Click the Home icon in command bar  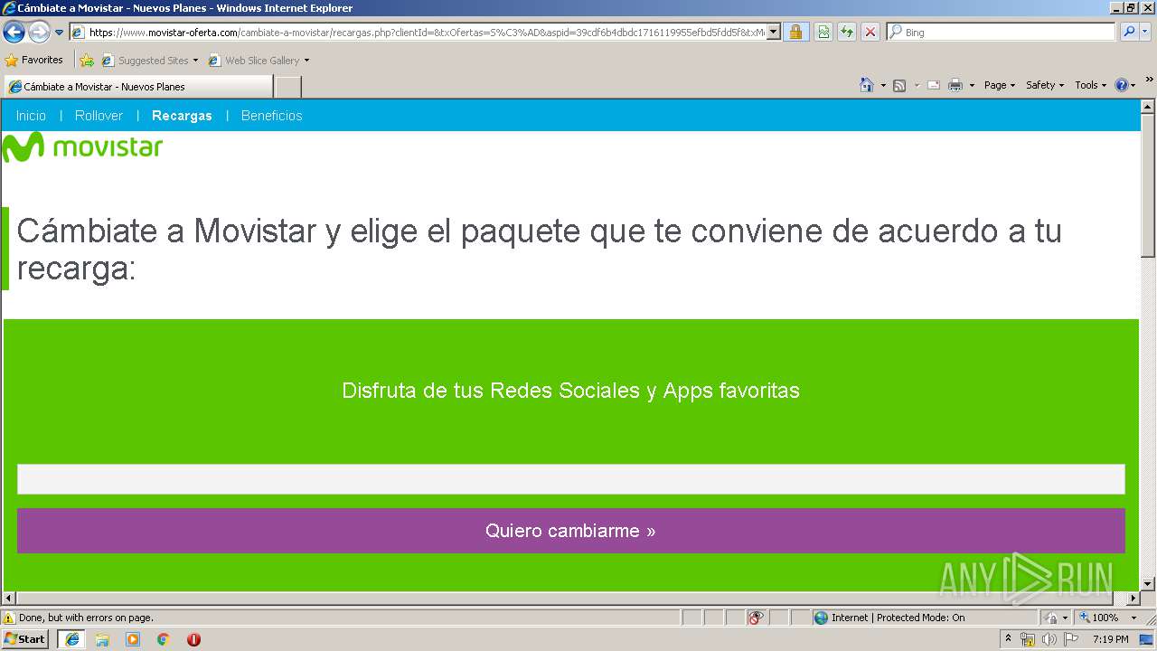(x=867, y=85)
